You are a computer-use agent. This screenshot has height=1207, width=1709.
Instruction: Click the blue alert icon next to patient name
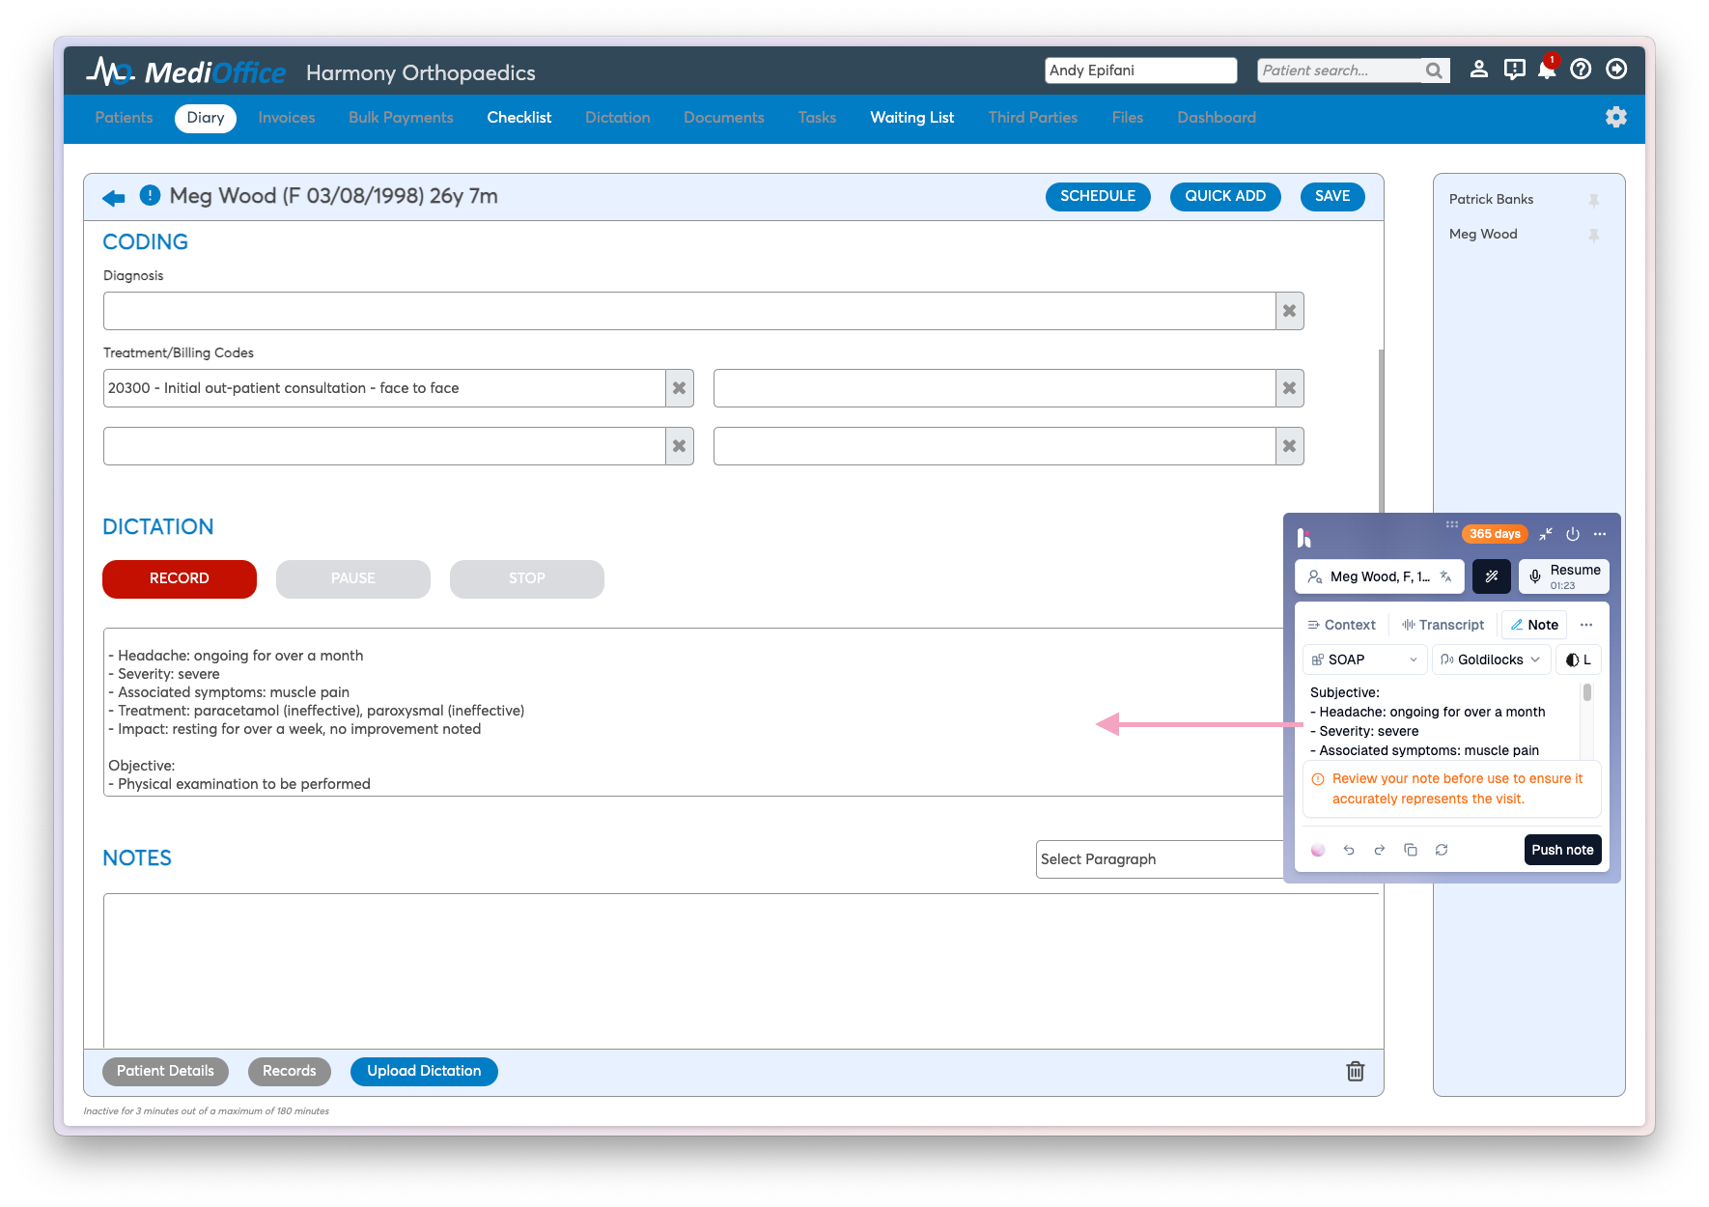(150, 196)
